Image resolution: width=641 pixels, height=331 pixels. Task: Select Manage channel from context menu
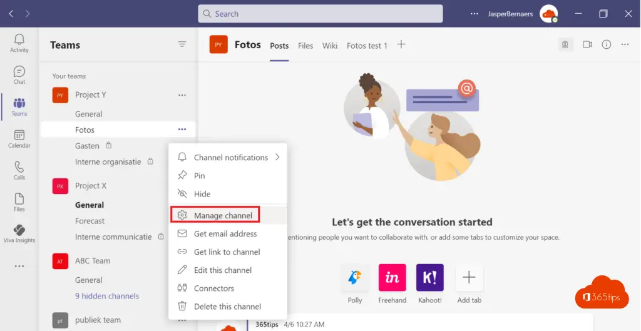[223, 215]
